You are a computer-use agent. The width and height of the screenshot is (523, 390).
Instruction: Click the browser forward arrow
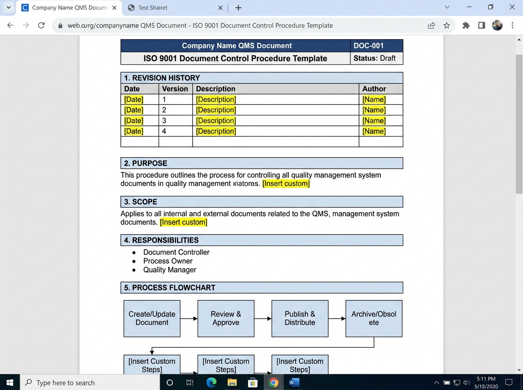point(26,25)
